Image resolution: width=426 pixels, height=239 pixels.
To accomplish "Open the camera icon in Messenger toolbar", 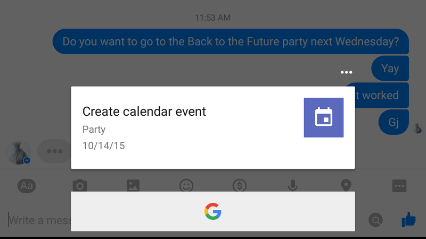I will click(80, 186).
